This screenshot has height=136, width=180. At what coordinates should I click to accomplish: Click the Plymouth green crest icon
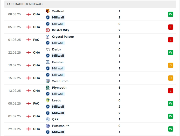click(48, 88)
